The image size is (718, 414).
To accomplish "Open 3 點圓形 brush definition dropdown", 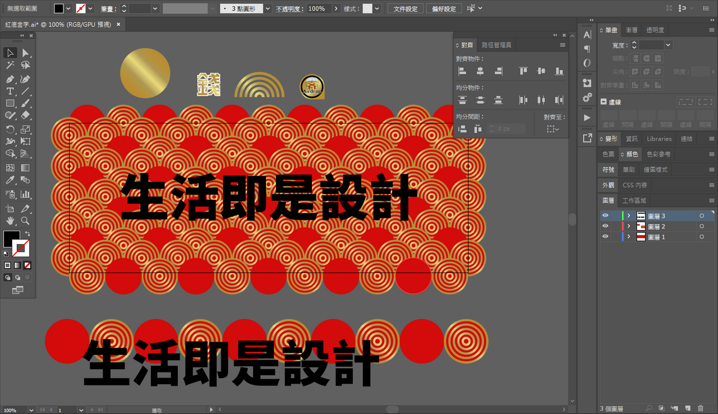I will tap(268, 9).
